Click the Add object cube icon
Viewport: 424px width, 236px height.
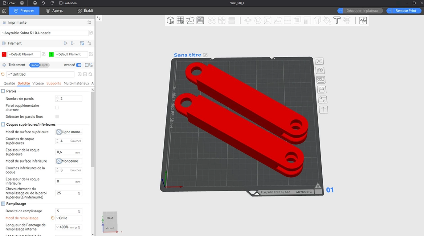170,21
